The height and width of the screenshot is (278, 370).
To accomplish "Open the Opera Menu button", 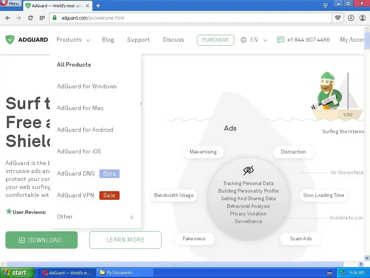I will point(11,3).
